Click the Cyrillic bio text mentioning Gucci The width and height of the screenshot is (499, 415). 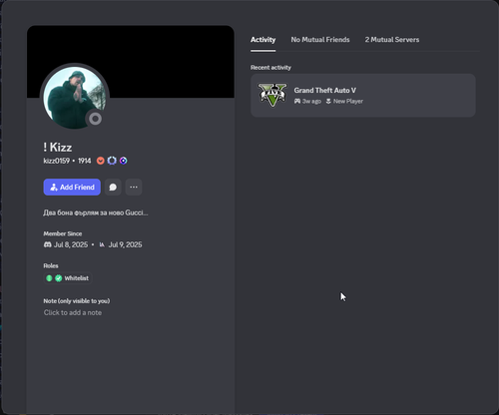point(96,212)
